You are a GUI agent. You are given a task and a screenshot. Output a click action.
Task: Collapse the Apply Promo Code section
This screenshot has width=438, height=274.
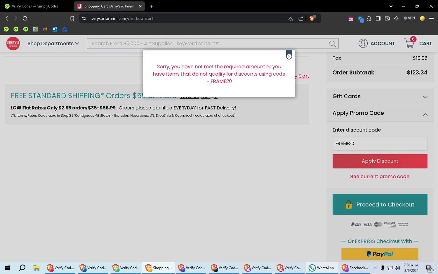point(380,113)
